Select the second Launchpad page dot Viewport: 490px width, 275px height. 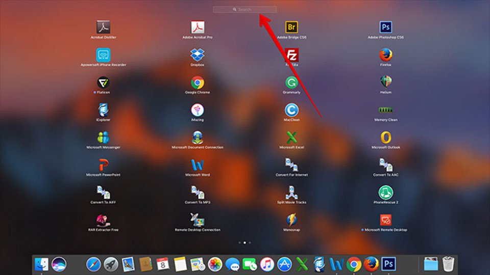point(244,242)
